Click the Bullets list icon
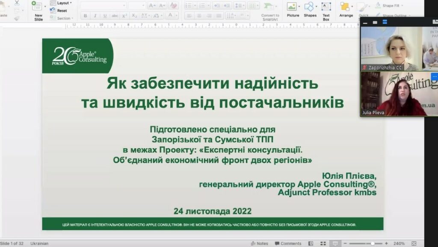438x247 pixels. [189, 5]
